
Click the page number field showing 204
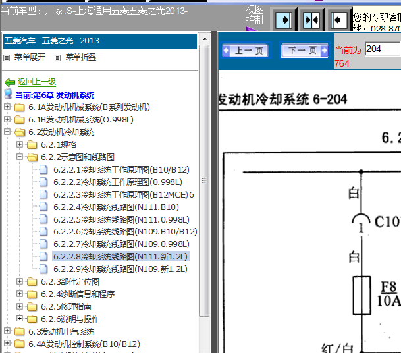(x=383, y=49)
